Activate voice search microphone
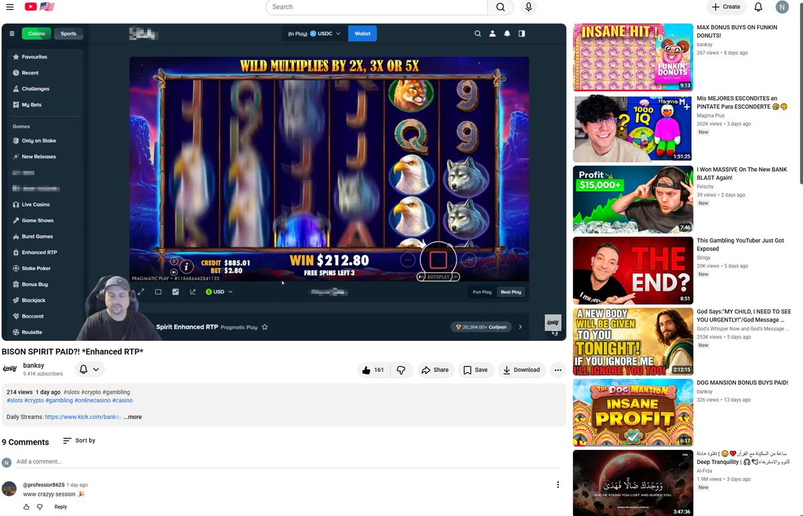 pos(529,7)
